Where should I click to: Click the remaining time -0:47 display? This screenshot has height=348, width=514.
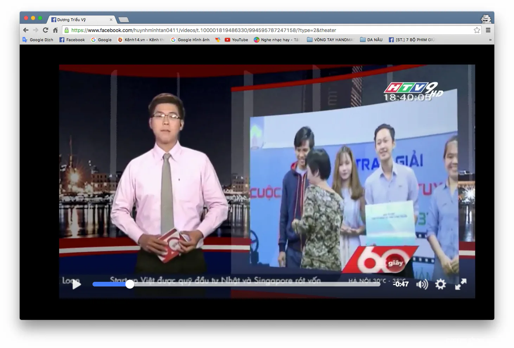(x=401, y=284)
